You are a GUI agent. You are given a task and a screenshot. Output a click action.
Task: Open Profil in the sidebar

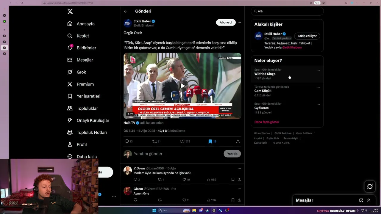pos(77,144)
